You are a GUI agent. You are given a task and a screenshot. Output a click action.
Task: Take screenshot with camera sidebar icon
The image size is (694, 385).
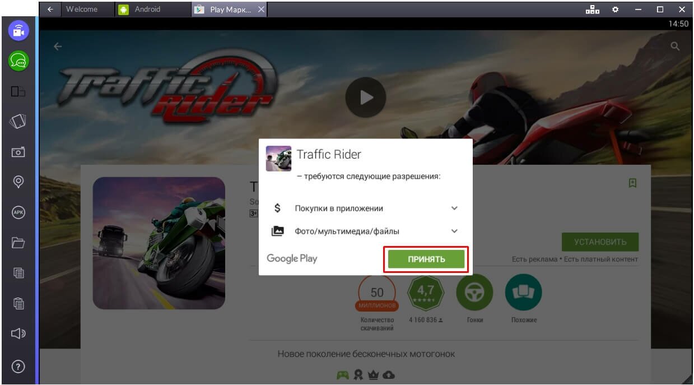pos(18,152)
